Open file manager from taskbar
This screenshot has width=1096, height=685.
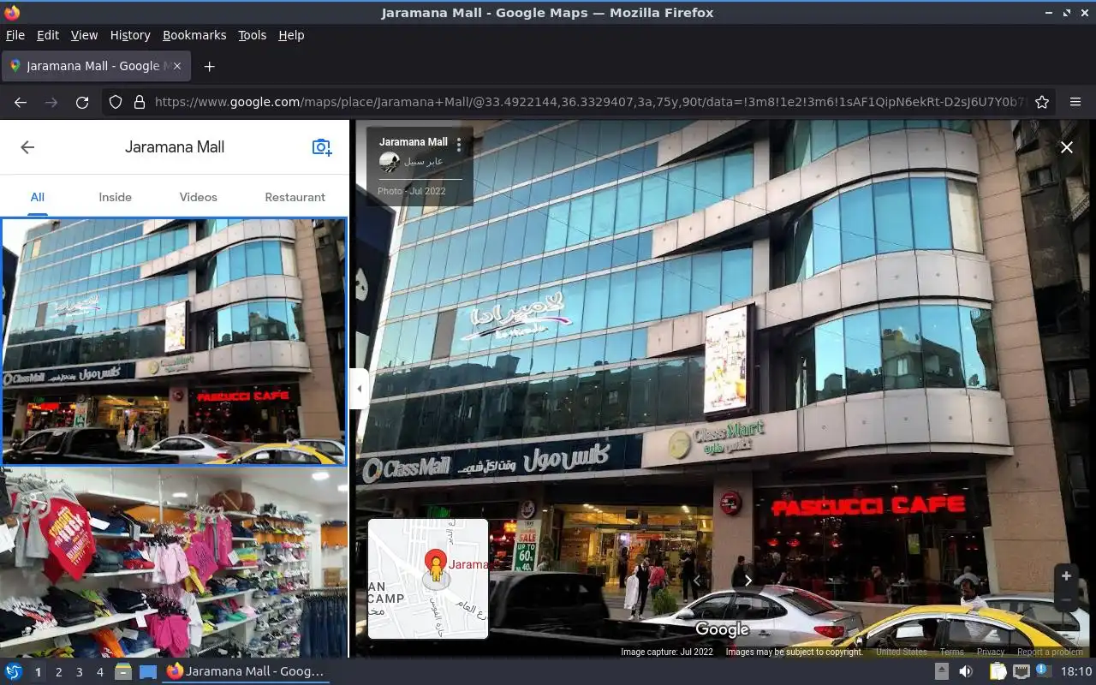click(x=123, y=672)
